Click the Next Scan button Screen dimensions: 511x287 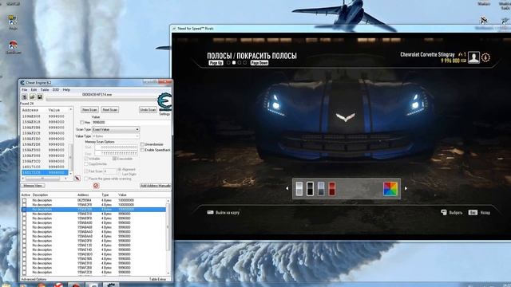[110, 110]
